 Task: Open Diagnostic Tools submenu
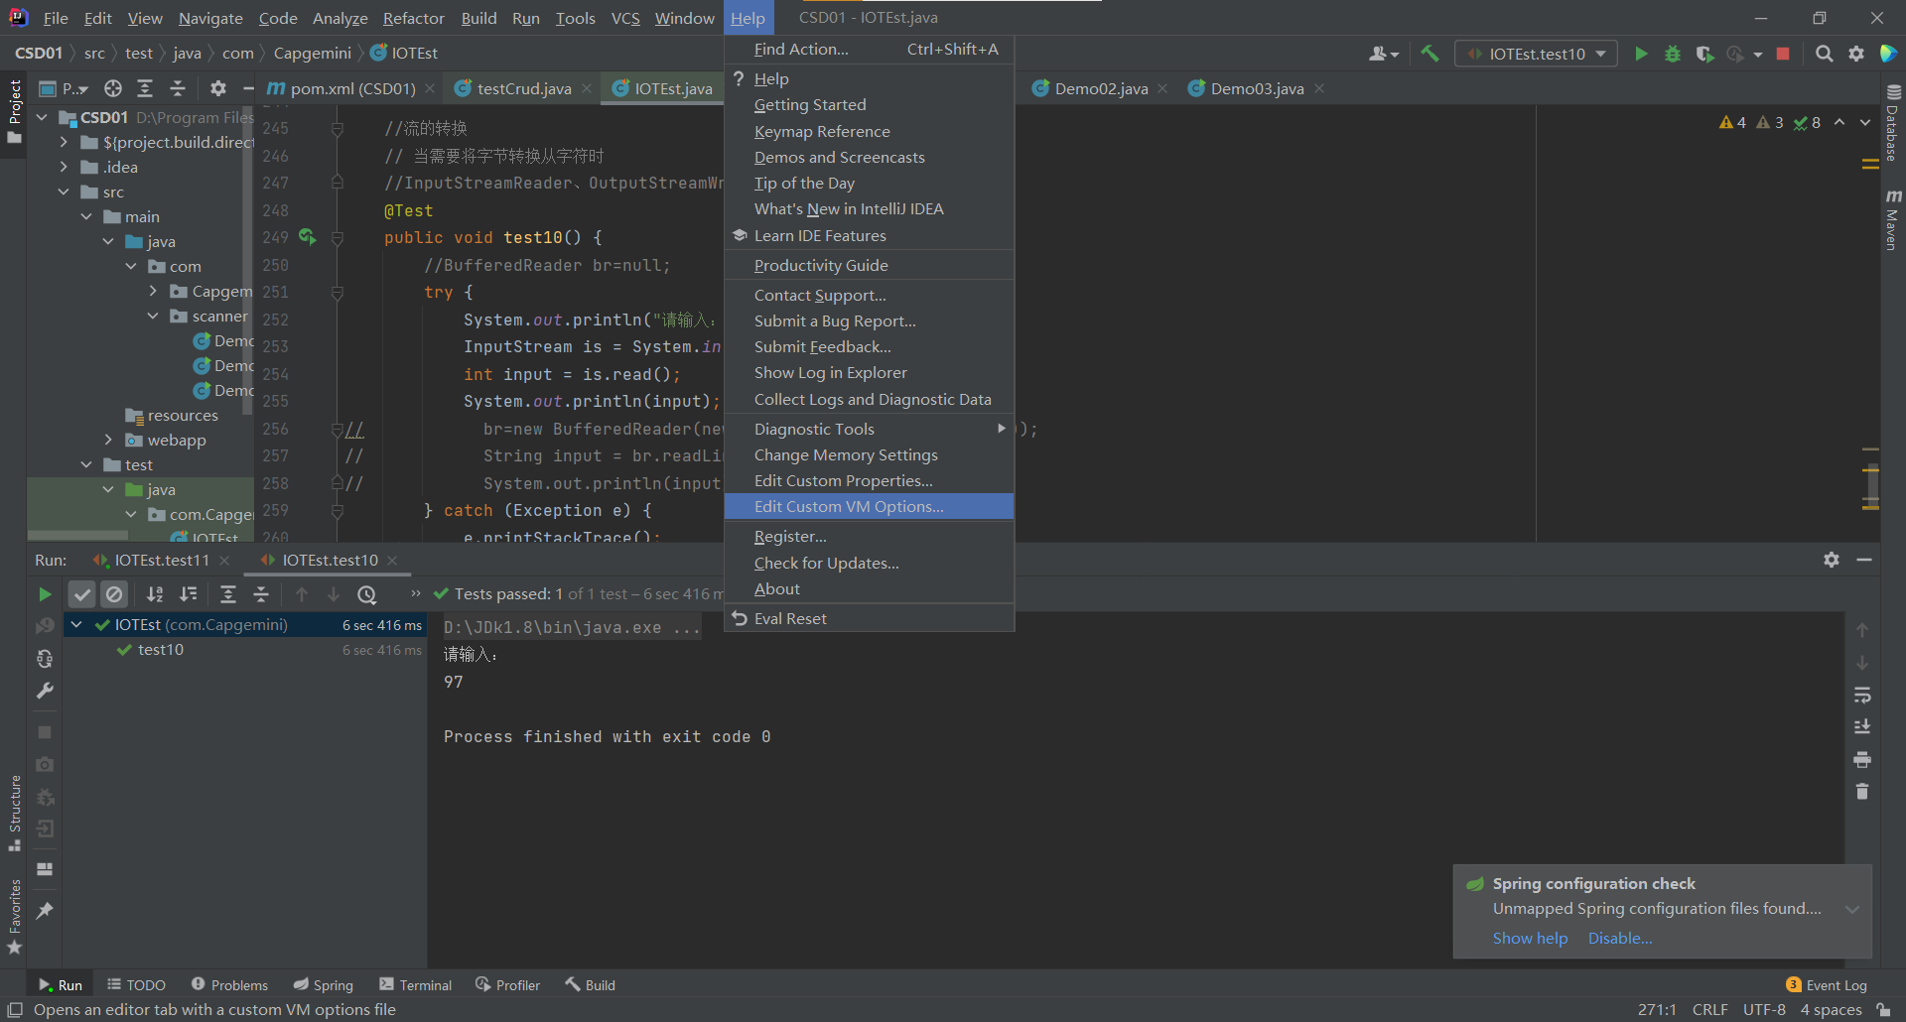[869, 429]
